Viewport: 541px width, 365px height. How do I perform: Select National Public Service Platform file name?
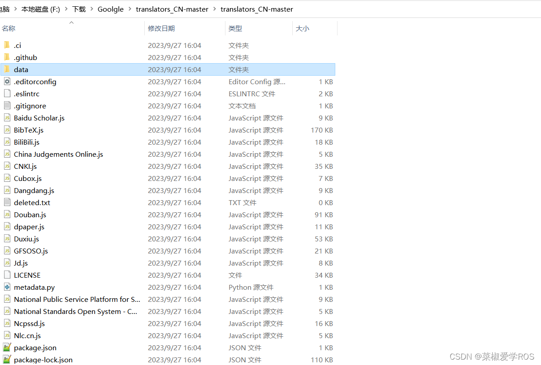77,299
